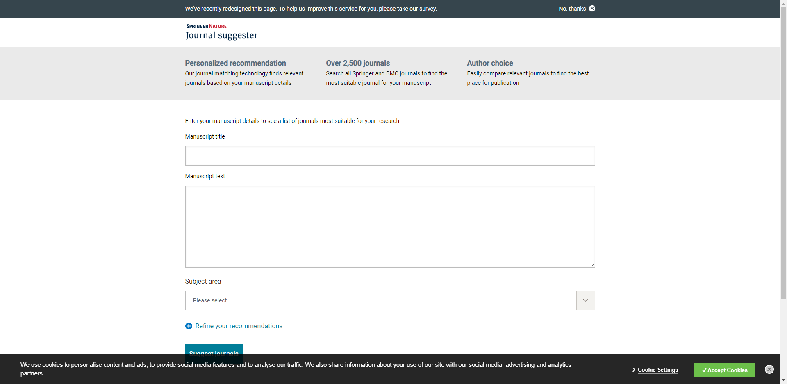Screen dimensions: 787x384
Task: Click the Accept Cookies button
Action: point(725,370)
